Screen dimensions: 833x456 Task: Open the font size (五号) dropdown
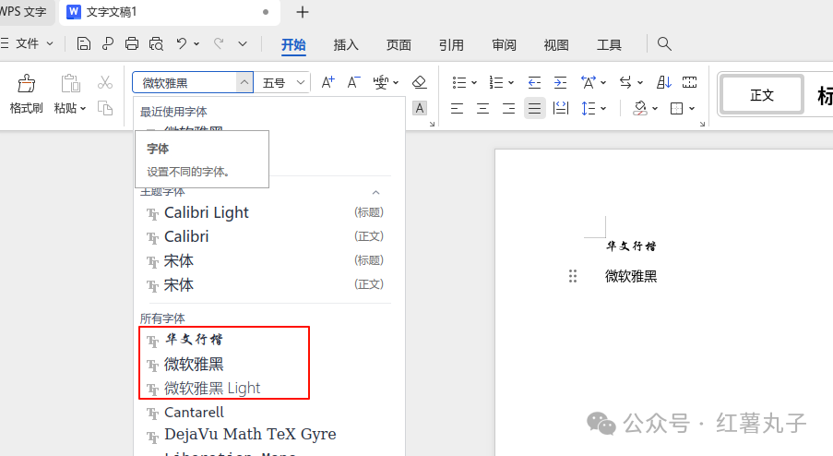[x=300, y=82]
